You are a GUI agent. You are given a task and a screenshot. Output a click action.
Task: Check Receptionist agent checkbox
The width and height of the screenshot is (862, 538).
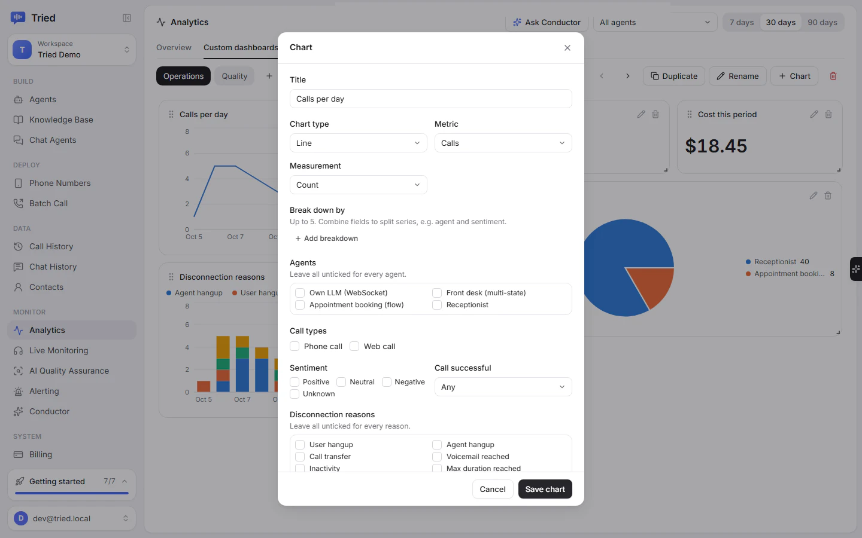[437, 305]
